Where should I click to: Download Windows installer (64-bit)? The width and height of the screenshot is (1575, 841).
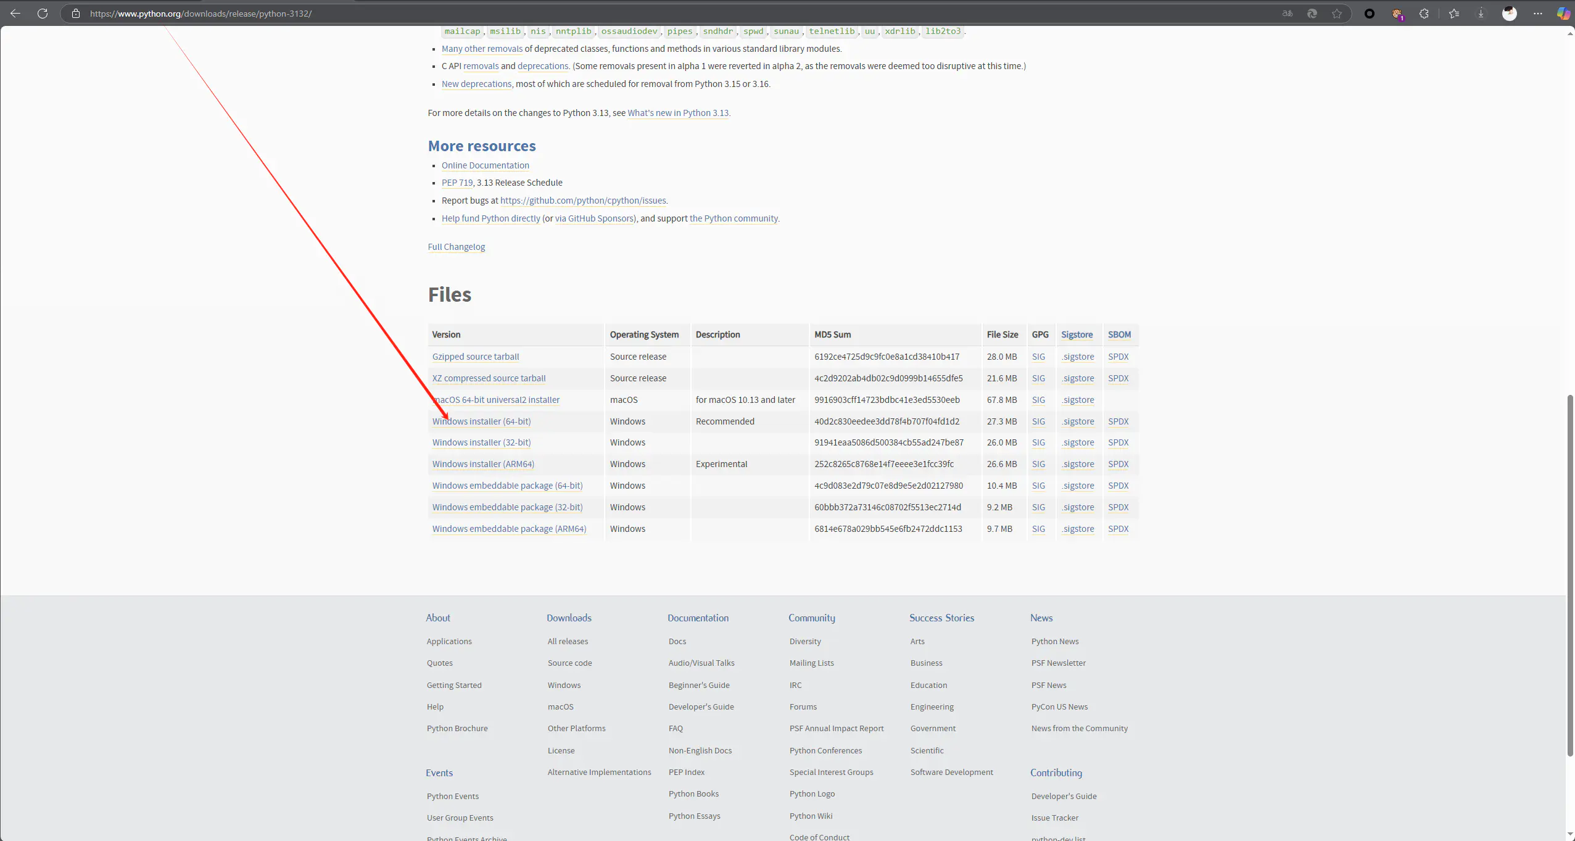481,421
